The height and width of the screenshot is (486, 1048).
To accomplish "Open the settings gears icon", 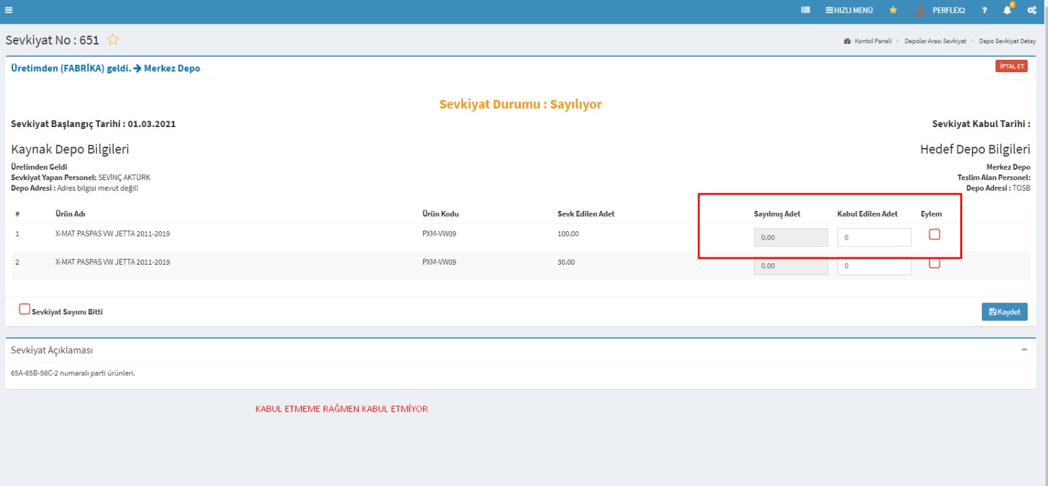I will [x=1032, y=10].
